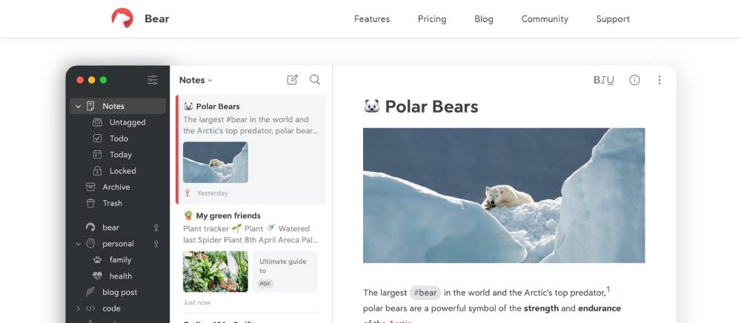Visit the Blog link
The image size is (741, 323).
click(x=484, y=19)
